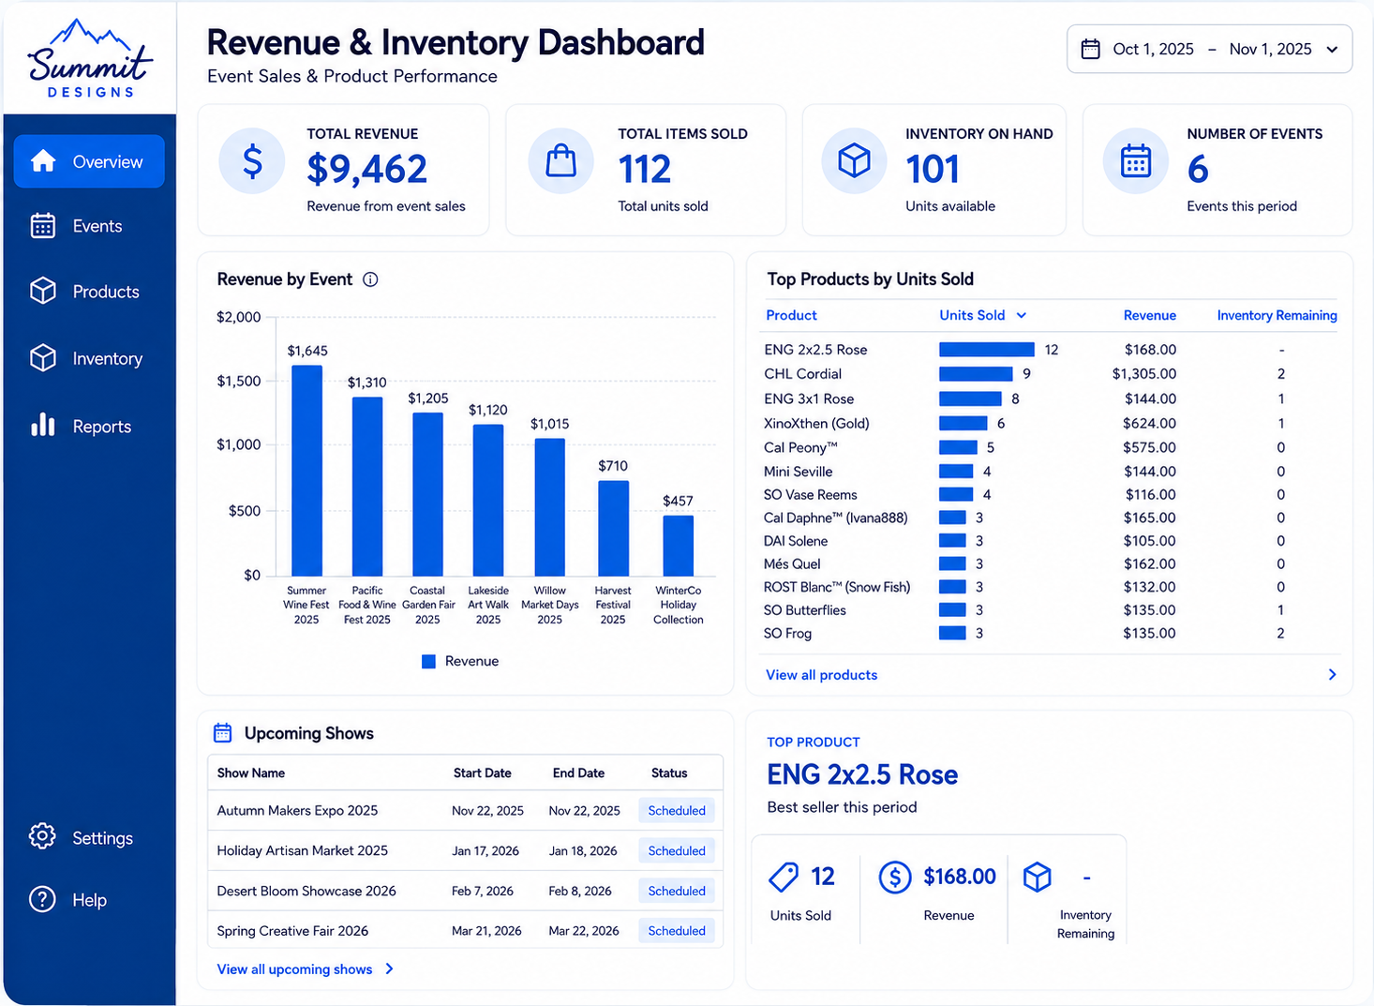The height and width of the screenshot is (1006, 1374).
Task: Click the dollar circle icon in Top Product card
Action: coord(895,878)
